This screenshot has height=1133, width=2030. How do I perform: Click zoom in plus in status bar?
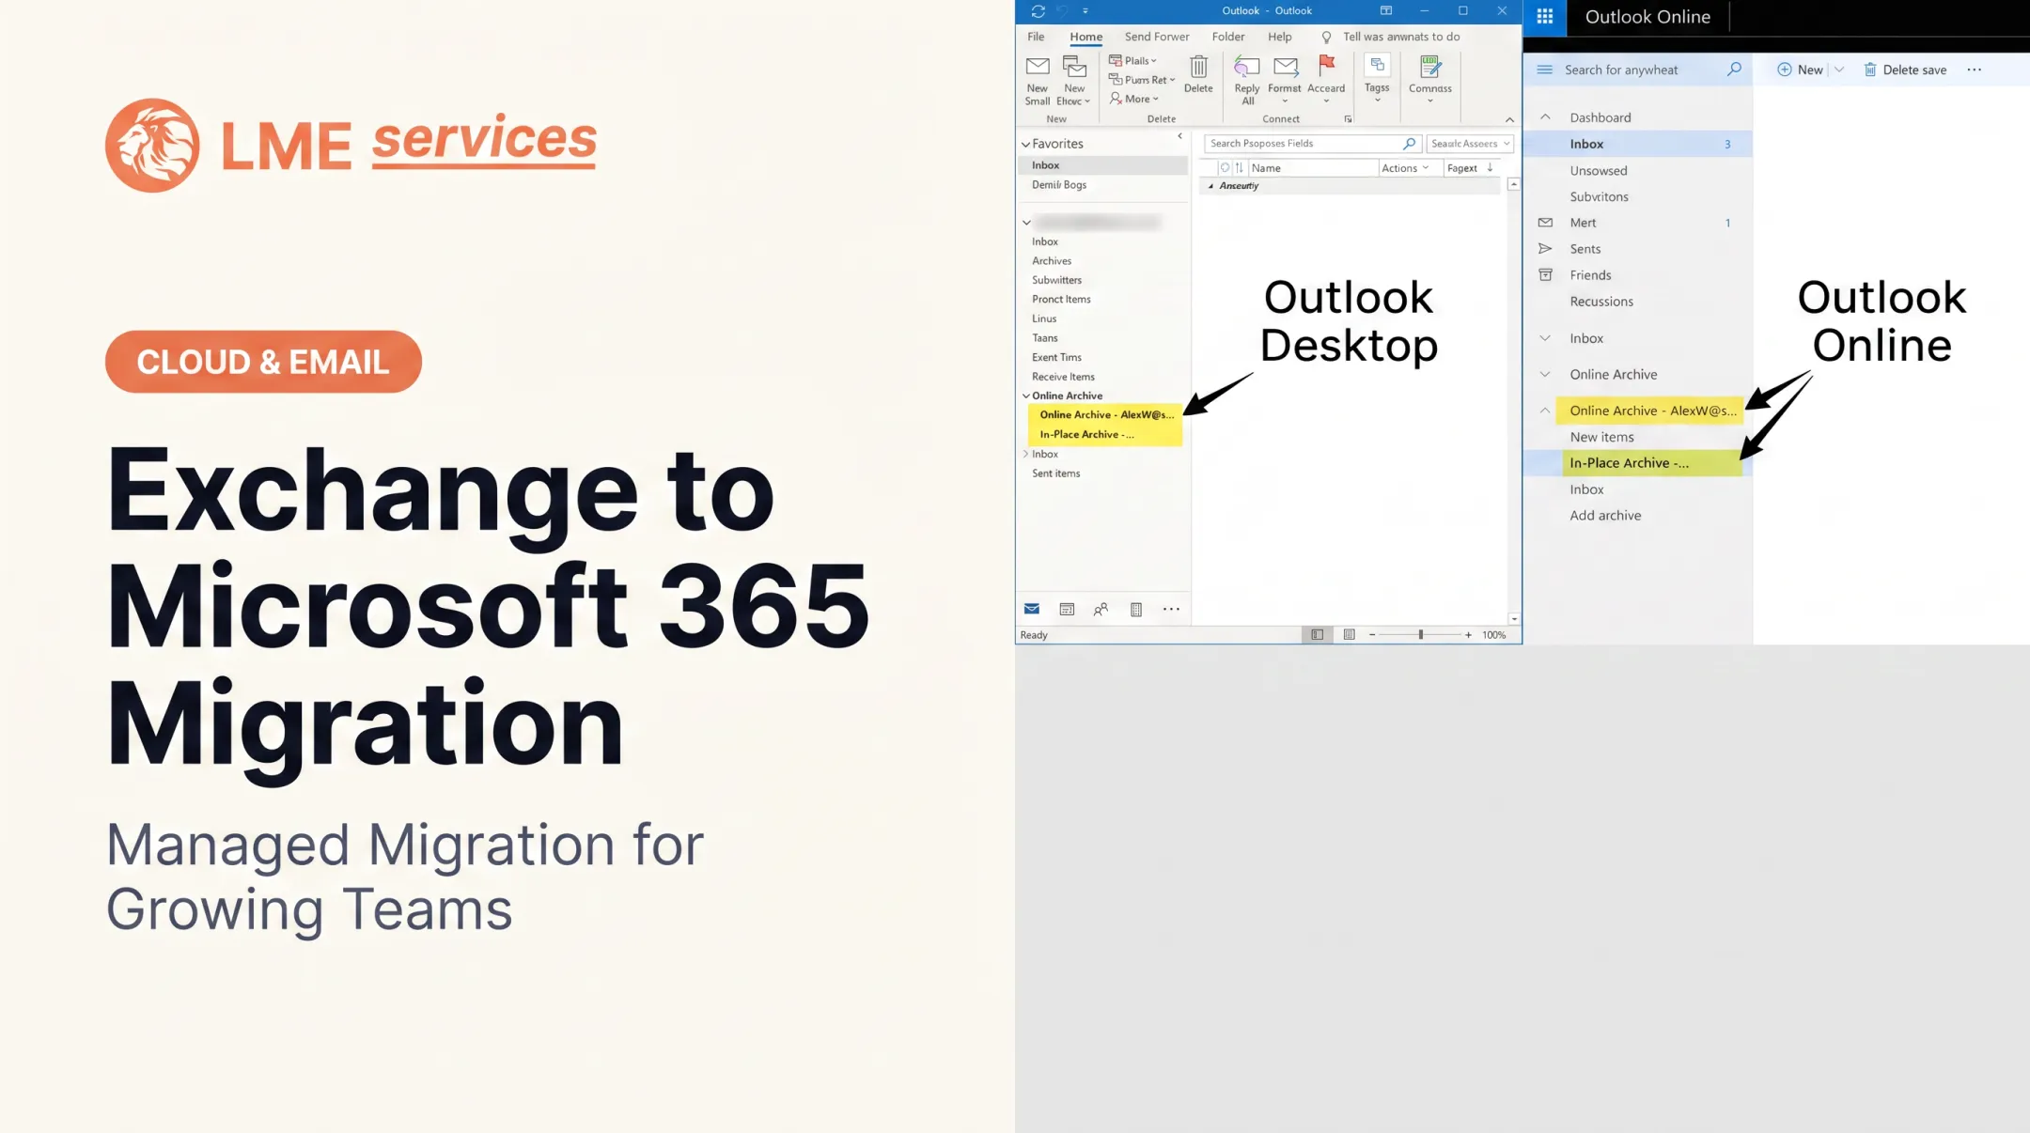click(x=1468, y=635)
